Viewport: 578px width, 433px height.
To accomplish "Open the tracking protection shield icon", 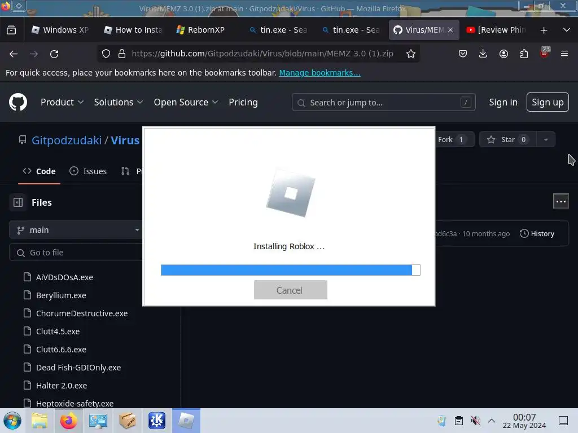I will [x=106, y=54].
